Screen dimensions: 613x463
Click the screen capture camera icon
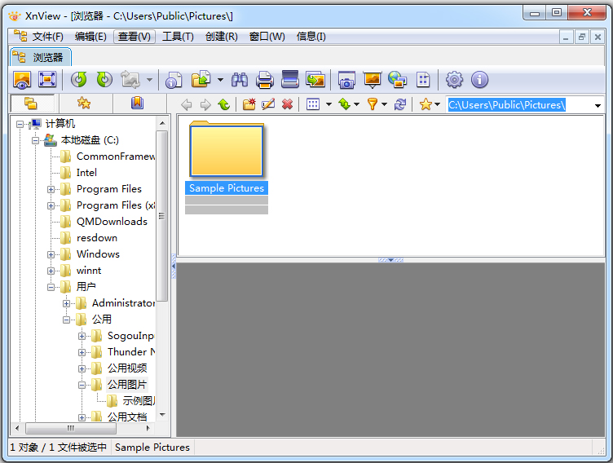346,80
